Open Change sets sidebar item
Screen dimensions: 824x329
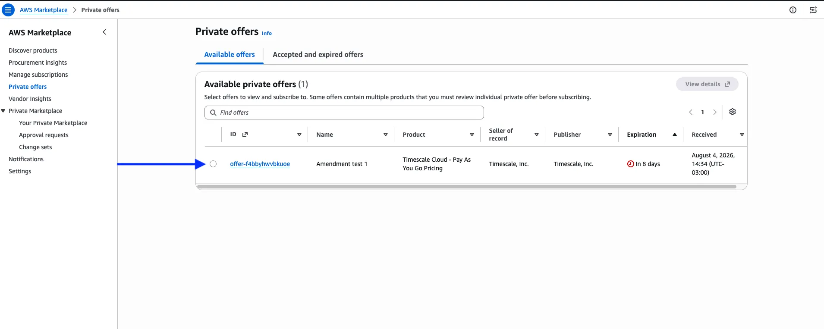point(35,147)
